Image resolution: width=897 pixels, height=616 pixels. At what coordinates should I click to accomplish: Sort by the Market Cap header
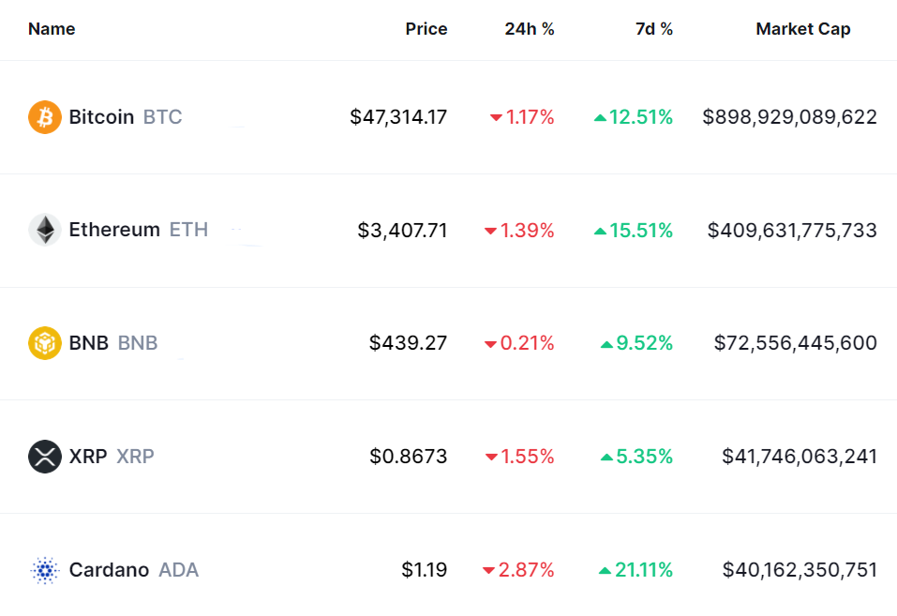(803, 29)
